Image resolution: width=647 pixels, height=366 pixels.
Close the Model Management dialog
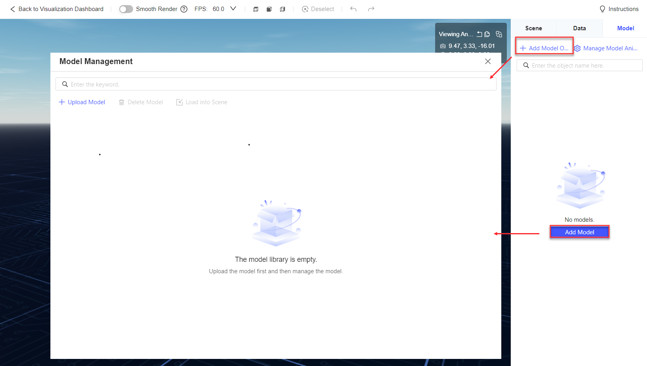[x=488, y=61]
